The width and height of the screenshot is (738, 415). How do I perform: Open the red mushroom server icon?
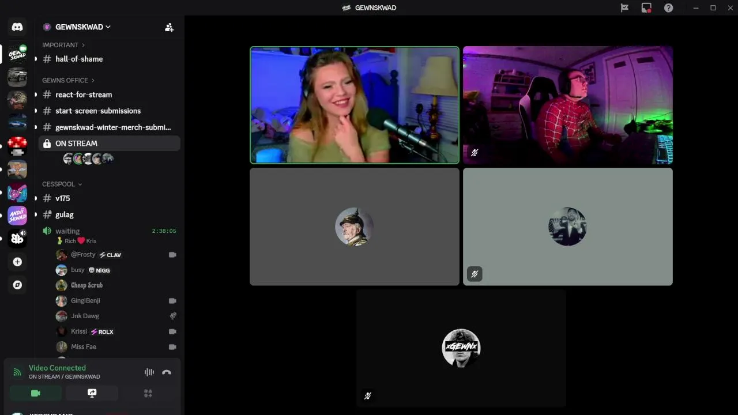click(x=17, y=146)
